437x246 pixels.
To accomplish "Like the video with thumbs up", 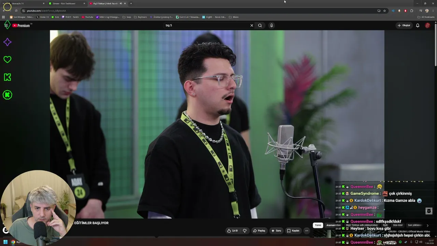I will [232, 231].
